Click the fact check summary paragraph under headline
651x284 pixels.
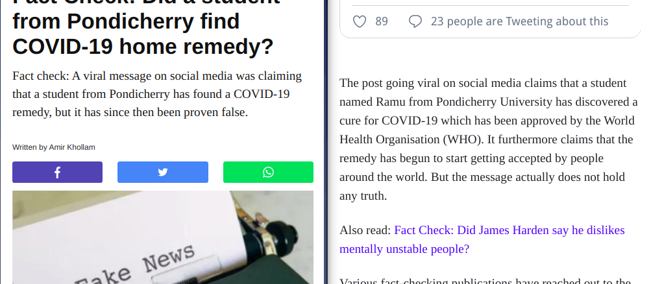(157, 94)
